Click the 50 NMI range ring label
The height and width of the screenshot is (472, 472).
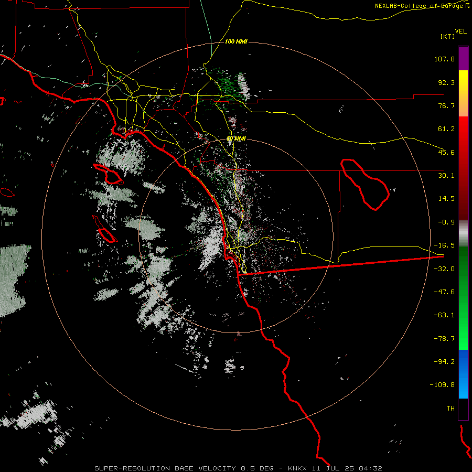(x=237, y=139)
